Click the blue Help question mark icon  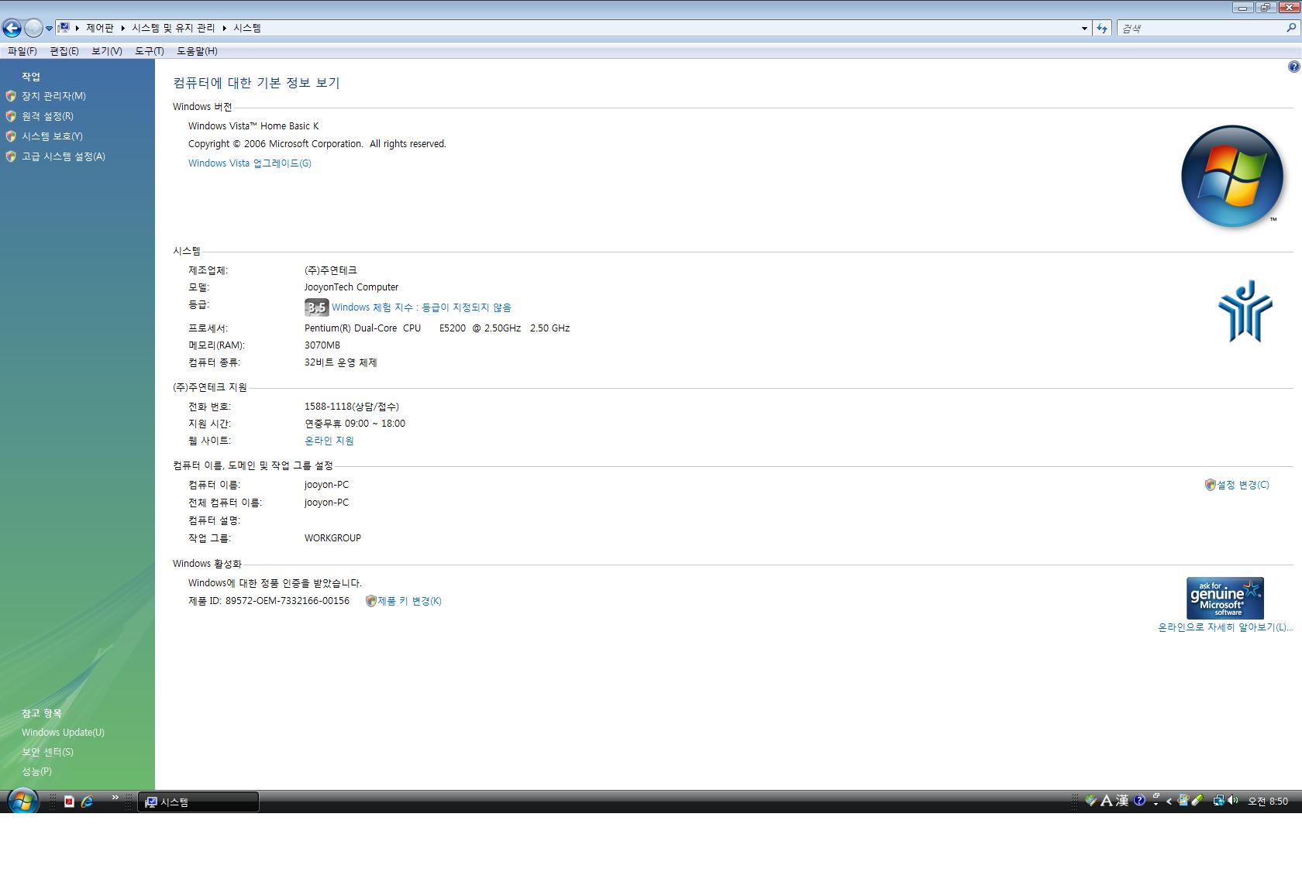[1293, 67]
